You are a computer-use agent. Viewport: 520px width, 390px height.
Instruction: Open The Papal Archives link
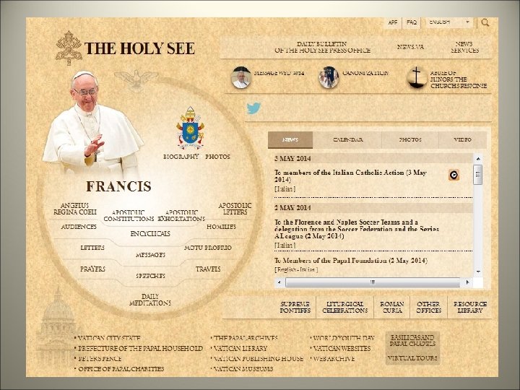tap(246, 338)
